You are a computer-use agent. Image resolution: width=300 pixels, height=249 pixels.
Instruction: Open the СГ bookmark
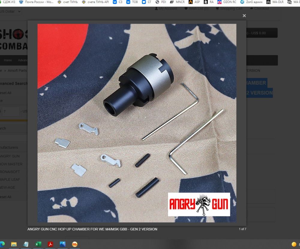click(x=147, y=2)
